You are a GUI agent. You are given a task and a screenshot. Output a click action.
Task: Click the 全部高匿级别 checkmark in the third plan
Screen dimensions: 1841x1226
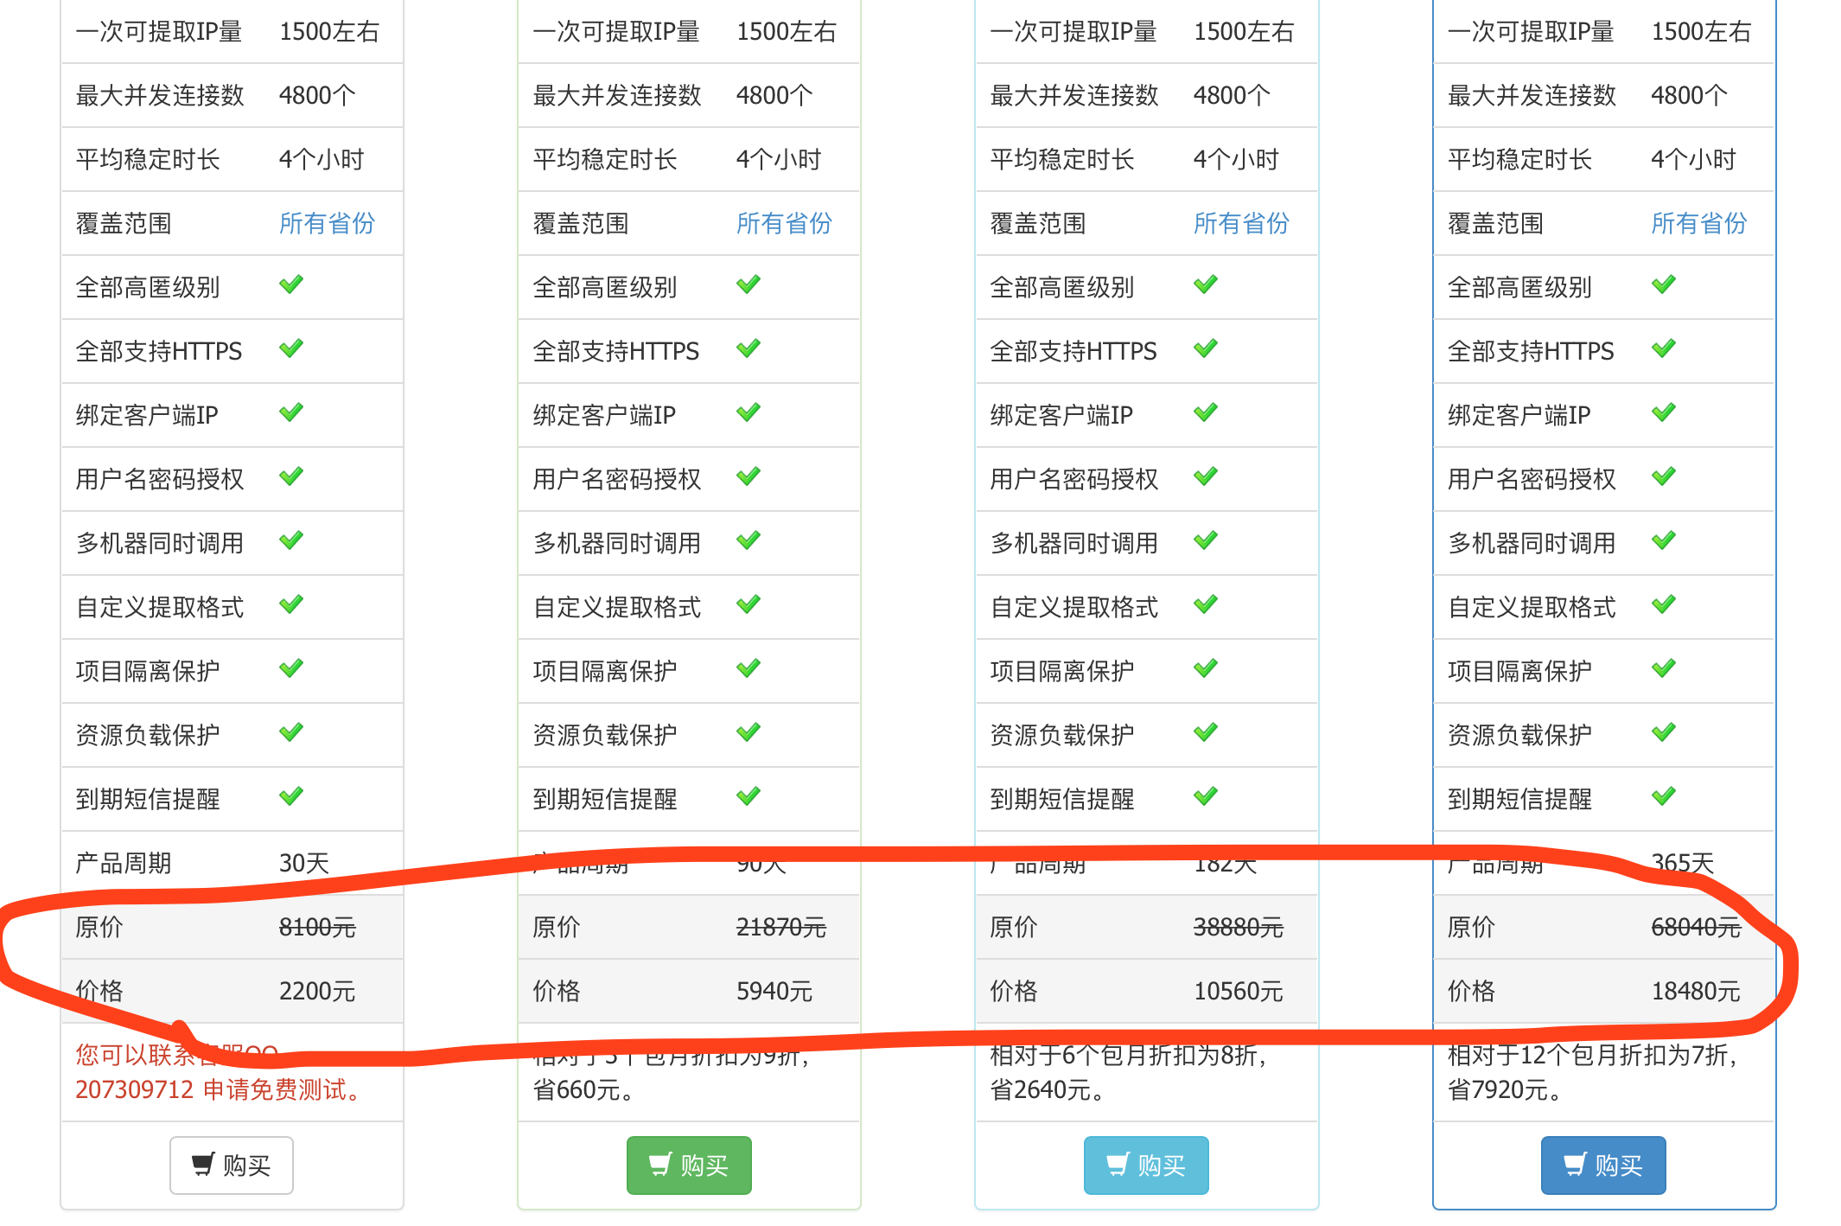[1206, 284]
